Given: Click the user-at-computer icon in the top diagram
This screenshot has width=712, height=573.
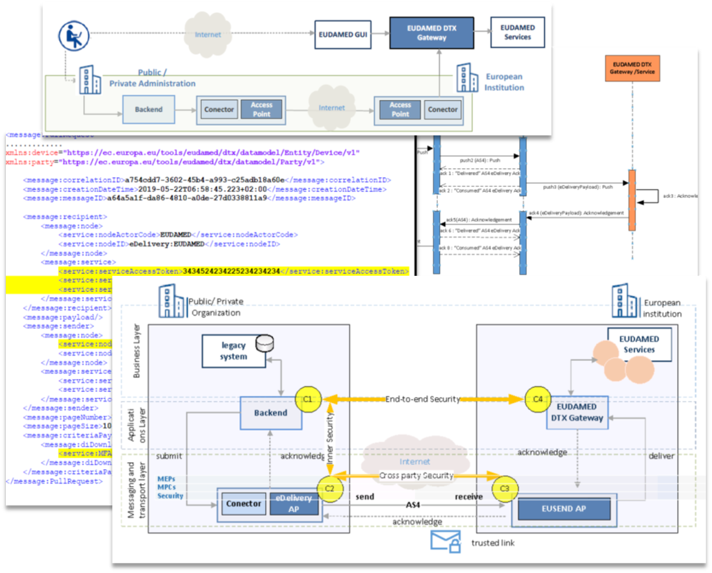Looking at the screenshot, I should tap(73, 36).
